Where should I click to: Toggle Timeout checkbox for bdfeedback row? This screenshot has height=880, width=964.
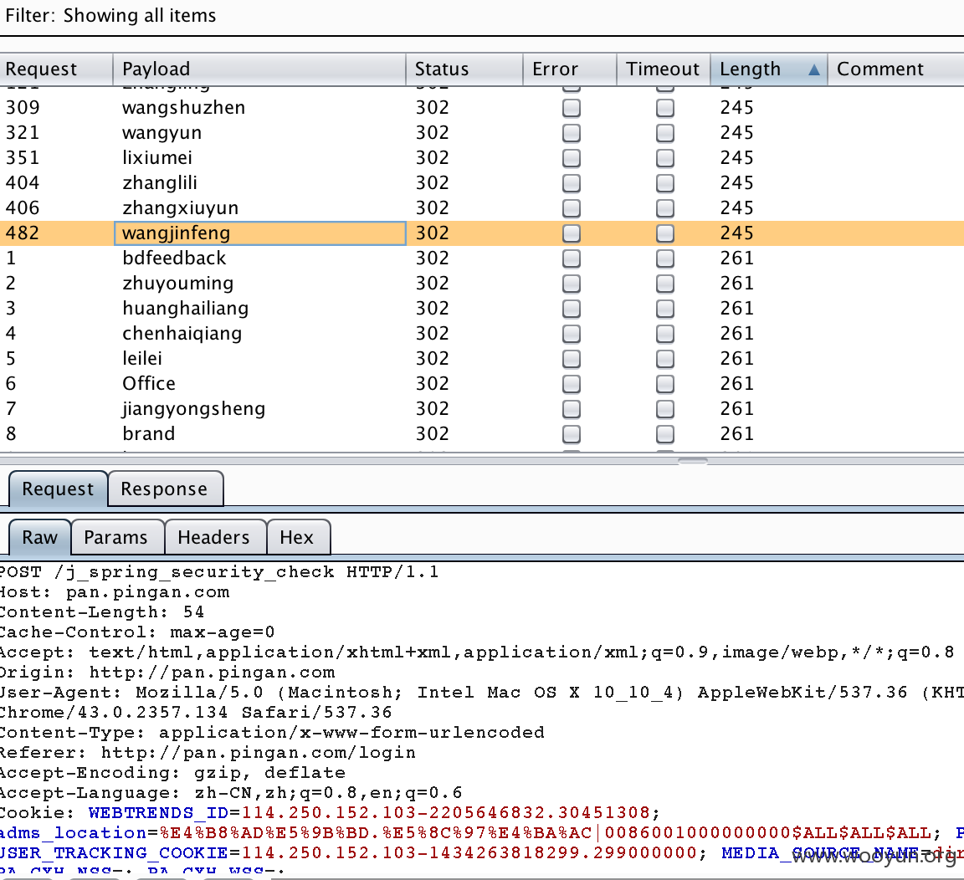click(x=664, y=258)
